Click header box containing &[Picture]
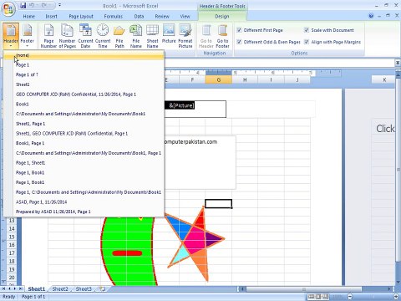Screen dimensions: 401x301 point(195,109)
